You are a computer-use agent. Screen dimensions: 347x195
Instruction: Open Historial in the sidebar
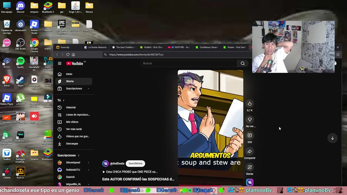coord(74,108)
